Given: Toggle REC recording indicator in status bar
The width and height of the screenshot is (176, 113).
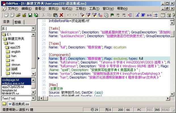Looking at the screenshot, I should [150, 110].
